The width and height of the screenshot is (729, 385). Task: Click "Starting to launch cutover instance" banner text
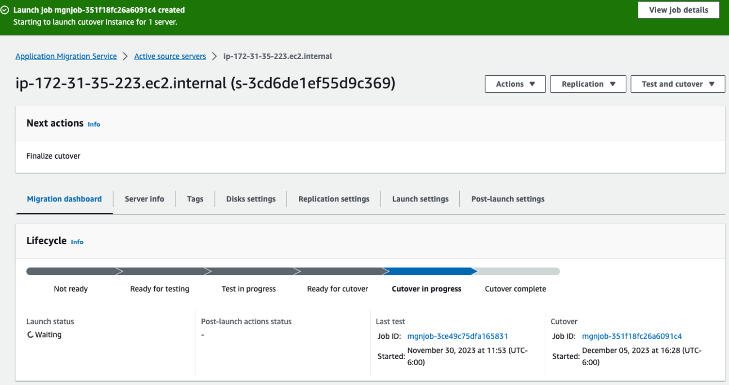point(95,22)
